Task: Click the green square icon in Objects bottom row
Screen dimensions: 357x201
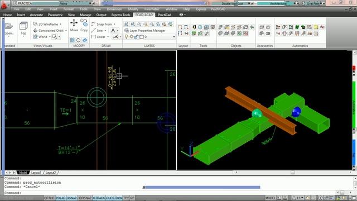Action: click(x=239, y=33)
